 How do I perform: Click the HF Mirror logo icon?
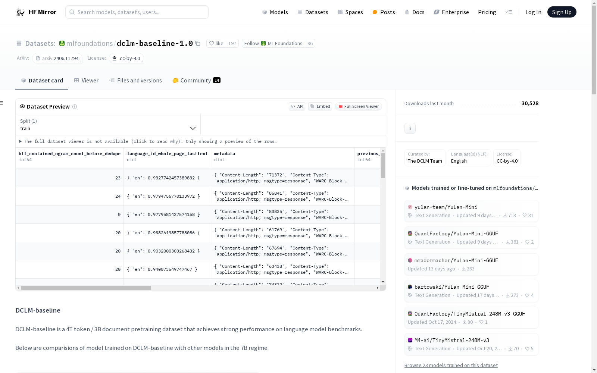[x=21, y=12]
